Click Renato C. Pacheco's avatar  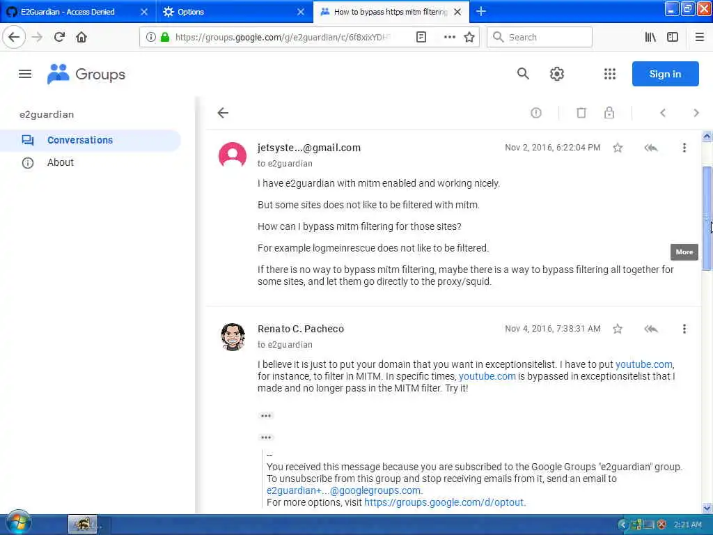pyautogui.click(x=233, y=337)
